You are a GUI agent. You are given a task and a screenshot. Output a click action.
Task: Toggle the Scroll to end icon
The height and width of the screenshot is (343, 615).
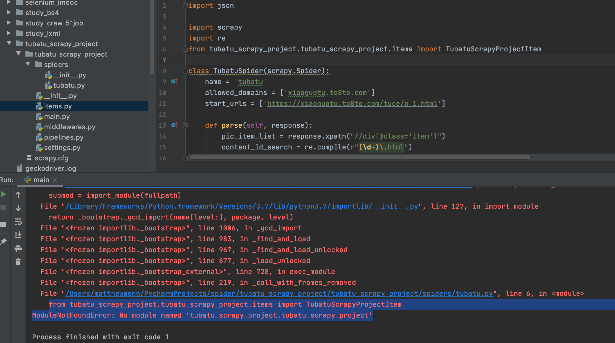click(x=18, y=235)
